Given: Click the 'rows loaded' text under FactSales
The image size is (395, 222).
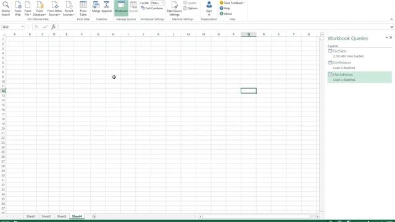Looking at the screenshot, I should point(348,56).
